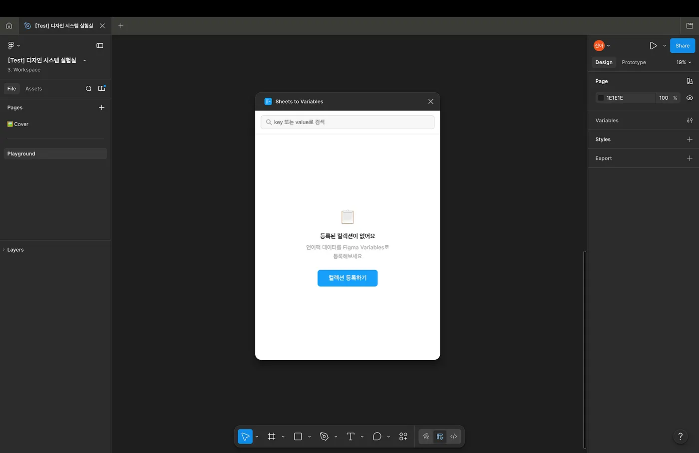This screenshot has height=453, width=699.
Task: Switch to the Assets tab
Action: pyautogui.click(x=33, y=89)
